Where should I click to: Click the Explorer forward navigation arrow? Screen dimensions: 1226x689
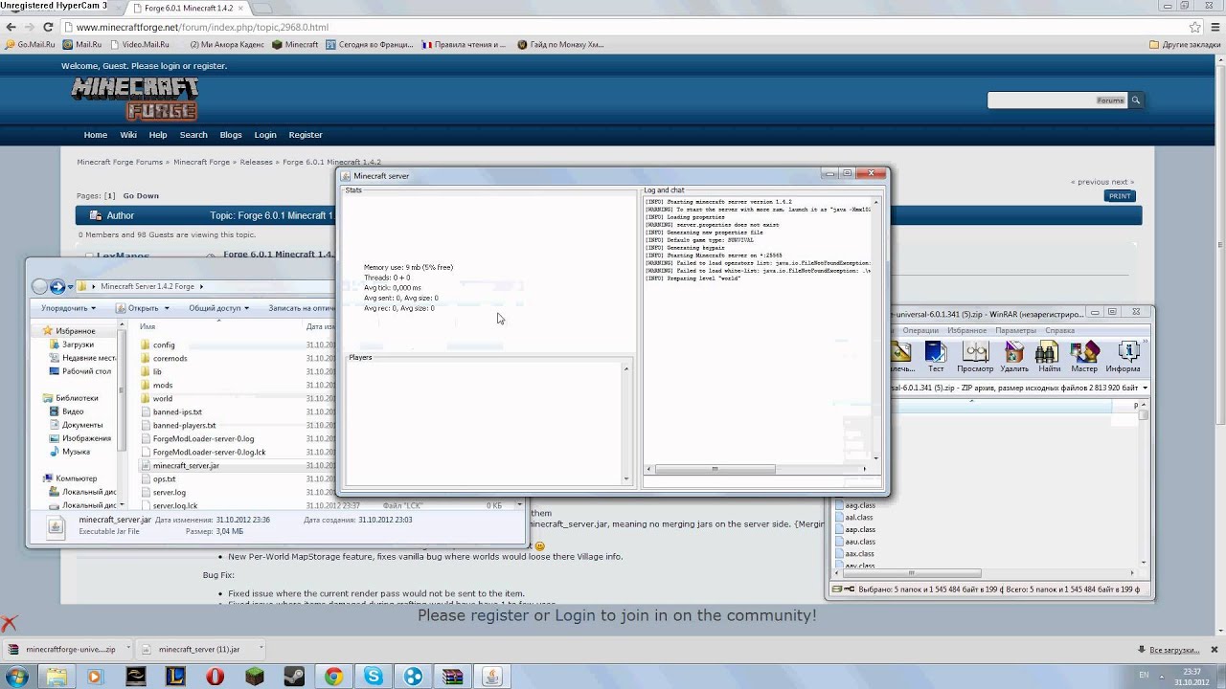click(x=57, y=286)
